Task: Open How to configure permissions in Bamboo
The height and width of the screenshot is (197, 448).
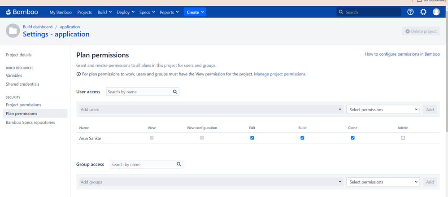Action: [x=402, y=54]
